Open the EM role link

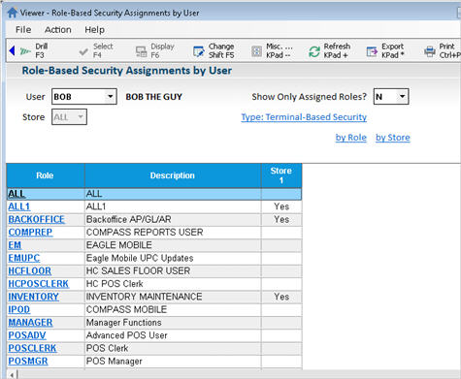[15, 245]
